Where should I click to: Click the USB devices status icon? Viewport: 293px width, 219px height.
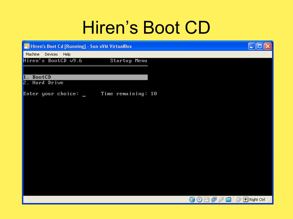point(221,199)
